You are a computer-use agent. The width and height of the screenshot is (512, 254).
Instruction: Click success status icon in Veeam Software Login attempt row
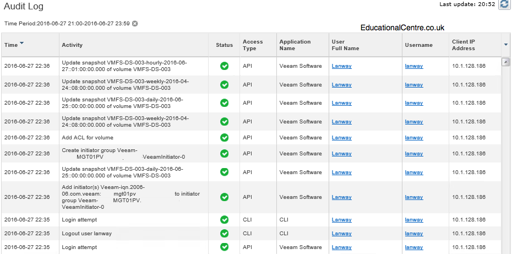pyautogui.click(x=224, y=247)
